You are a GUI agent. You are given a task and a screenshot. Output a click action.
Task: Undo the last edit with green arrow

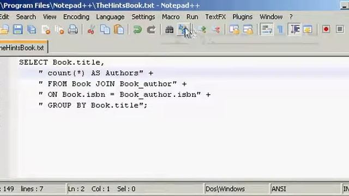click(137, 29)
